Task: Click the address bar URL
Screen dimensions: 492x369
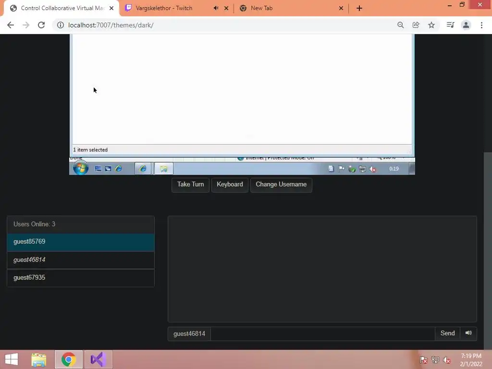Action: (x=111, y=25)
